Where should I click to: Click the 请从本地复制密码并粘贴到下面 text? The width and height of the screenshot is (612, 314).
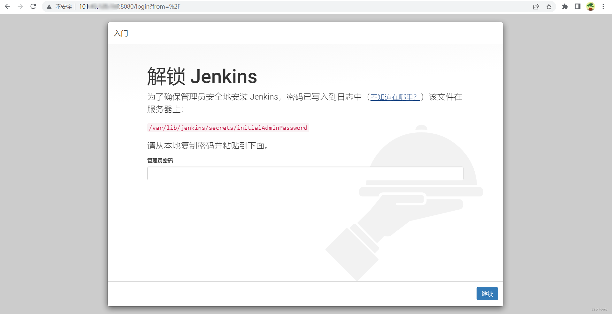tap(209, 146)
